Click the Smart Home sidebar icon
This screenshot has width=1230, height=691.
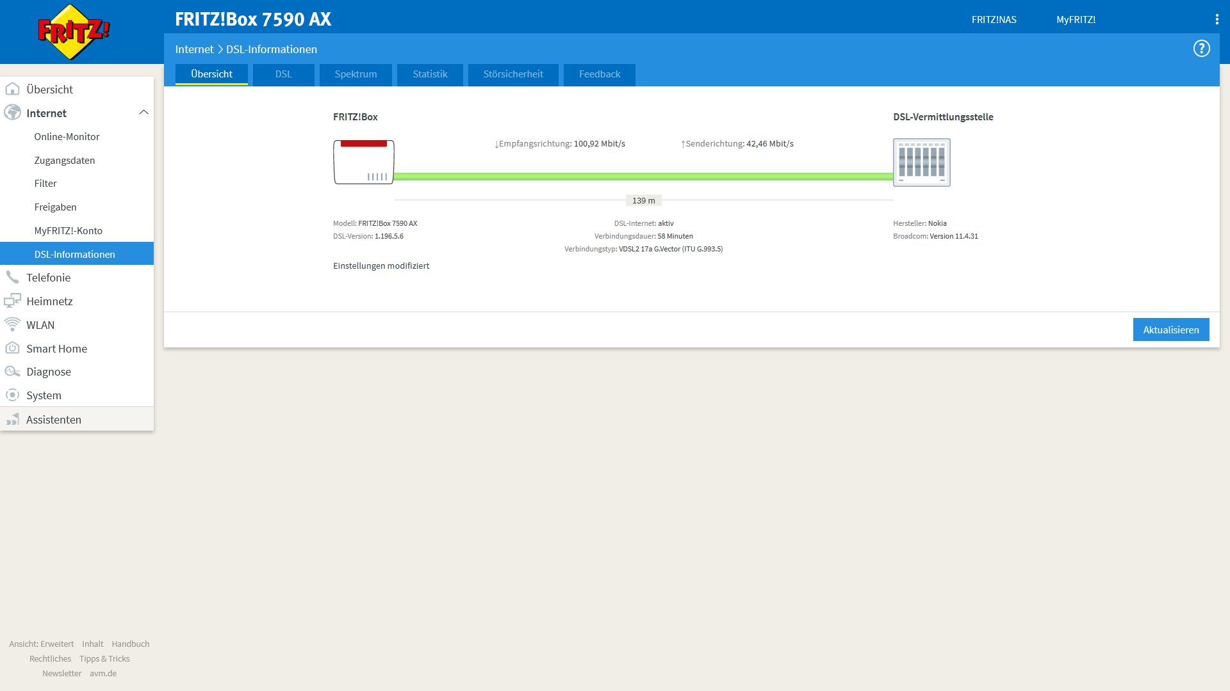(12, 348)
